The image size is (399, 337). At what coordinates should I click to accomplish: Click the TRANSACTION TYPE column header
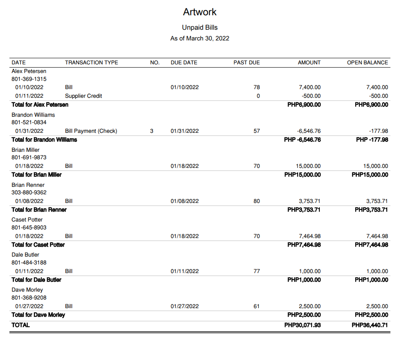click(91, 63)
